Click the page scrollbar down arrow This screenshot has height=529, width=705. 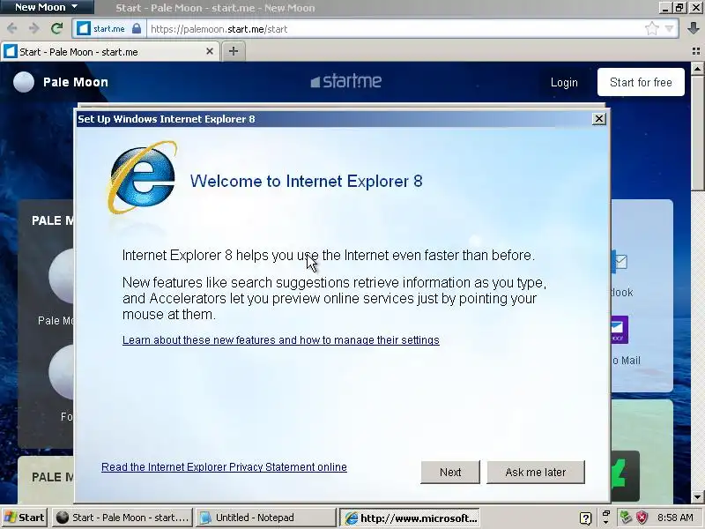(x=697, y=497)
